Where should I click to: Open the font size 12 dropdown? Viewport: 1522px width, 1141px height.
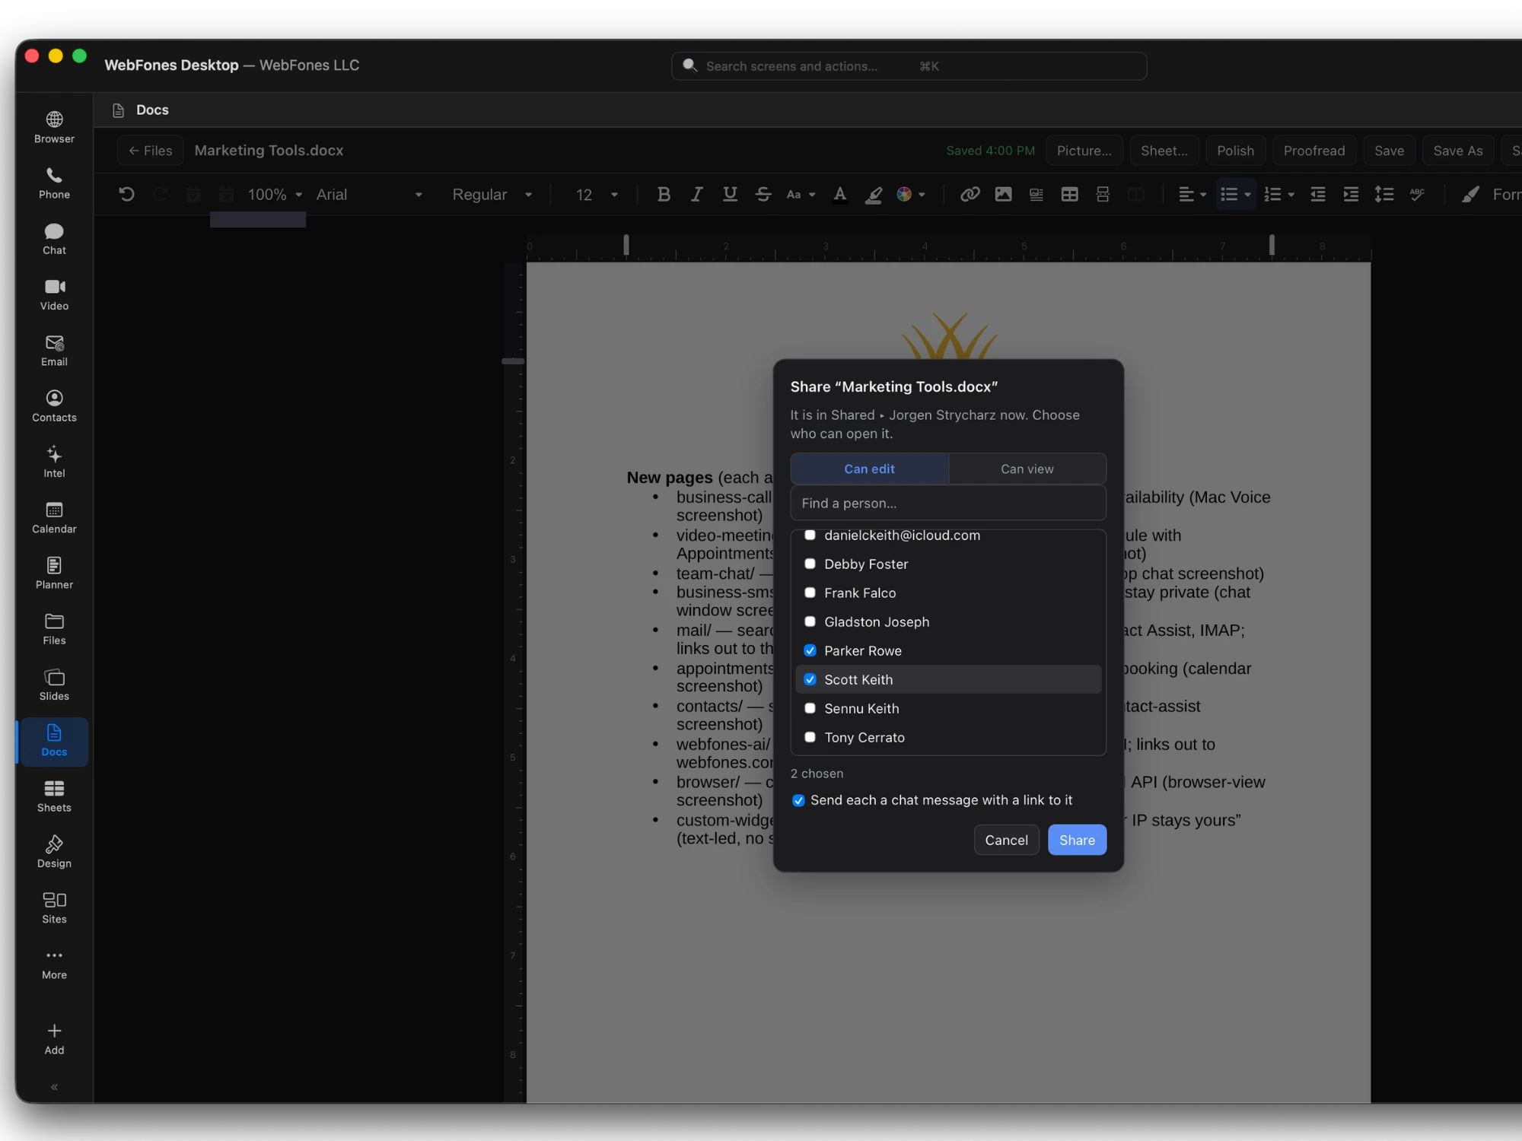coord(597,195)
